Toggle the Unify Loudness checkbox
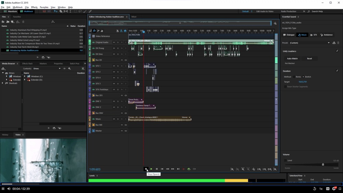This screenshot has height=193, width=343. click(337, 51)
